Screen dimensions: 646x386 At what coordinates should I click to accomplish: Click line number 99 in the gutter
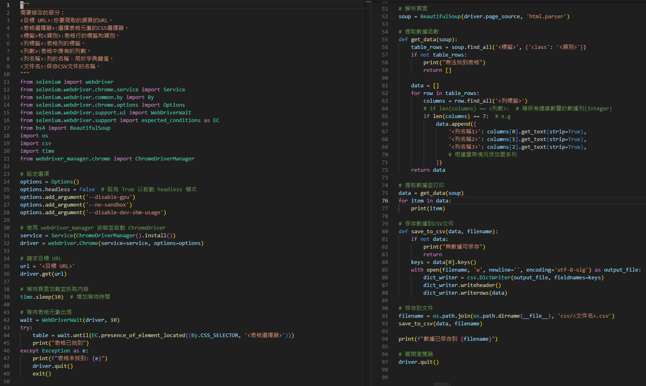pyautogui.click(x=385, y=377)
